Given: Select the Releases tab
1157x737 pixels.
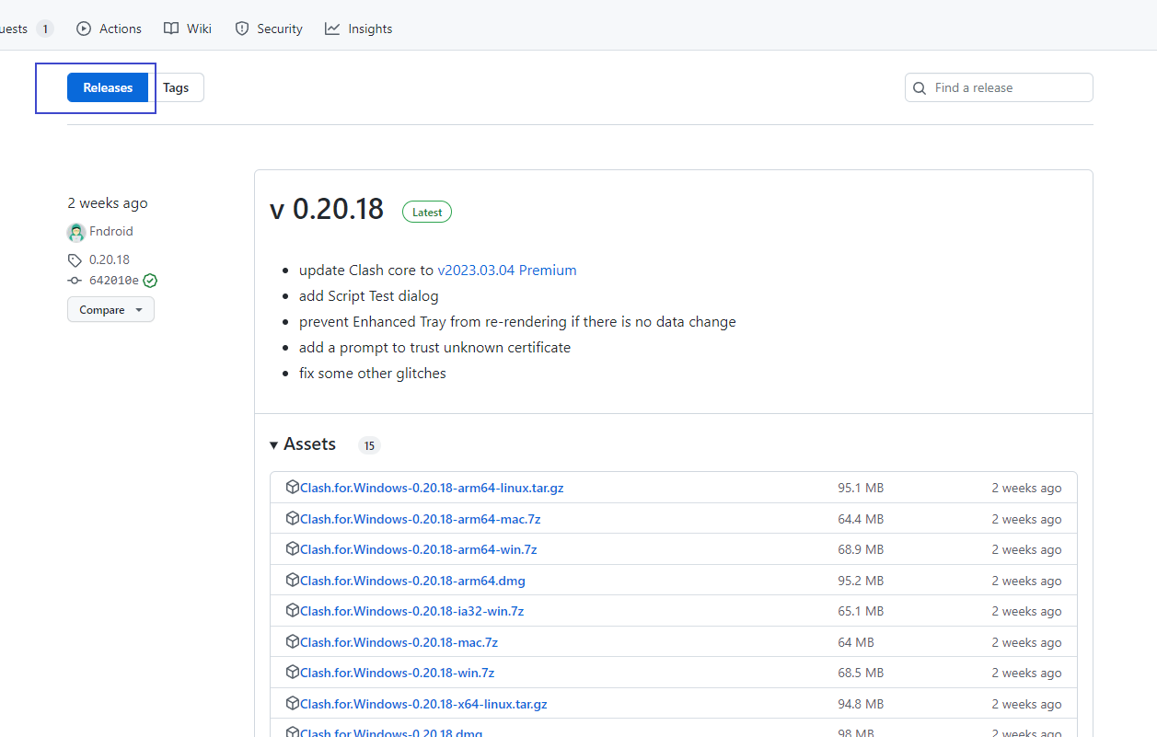Looking at the screenshot, I should click(108, 87).
